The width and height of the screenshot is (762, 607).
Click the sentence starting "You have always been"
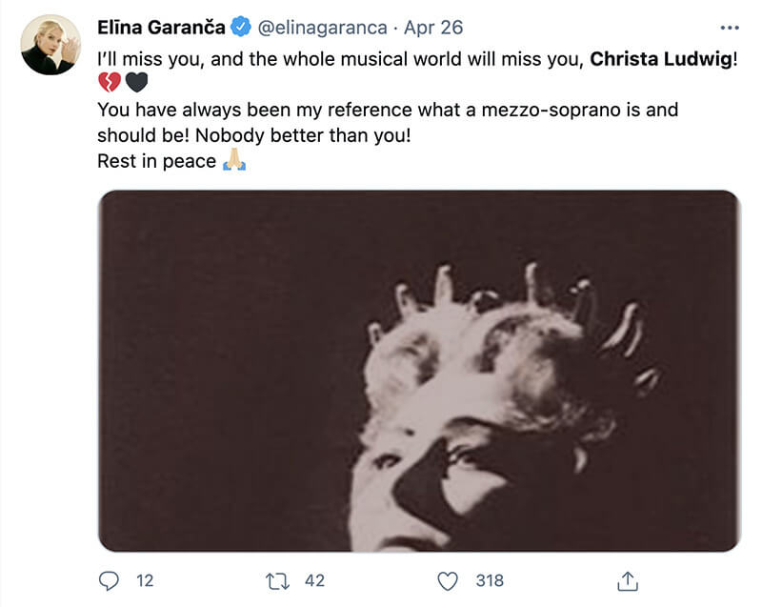pos(388,110)
